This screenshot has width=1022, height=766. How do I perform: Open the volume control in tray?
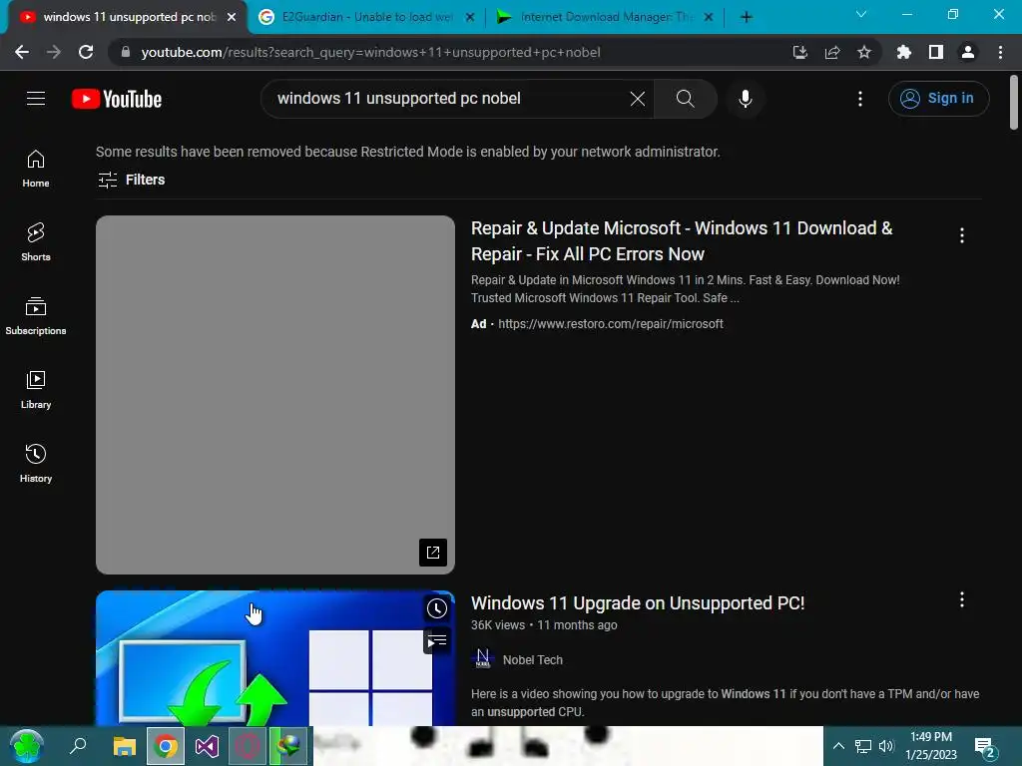click(x=886, y=746)
